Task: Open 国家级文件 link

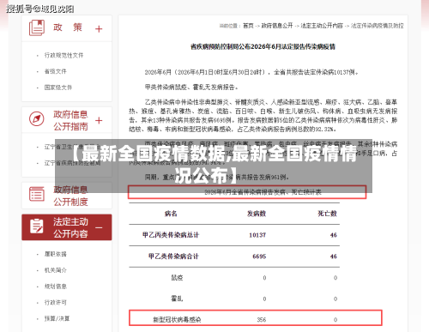Action: (58, 88)
